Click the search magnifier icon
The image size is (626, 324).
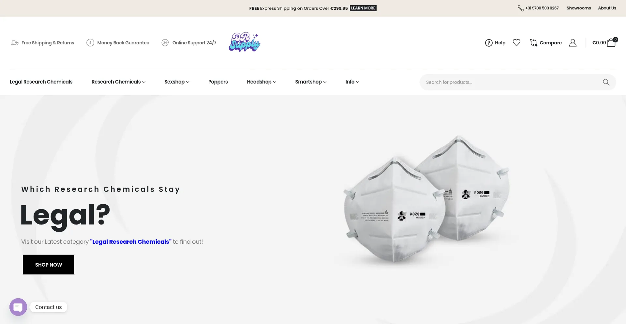tap(606, 82)
